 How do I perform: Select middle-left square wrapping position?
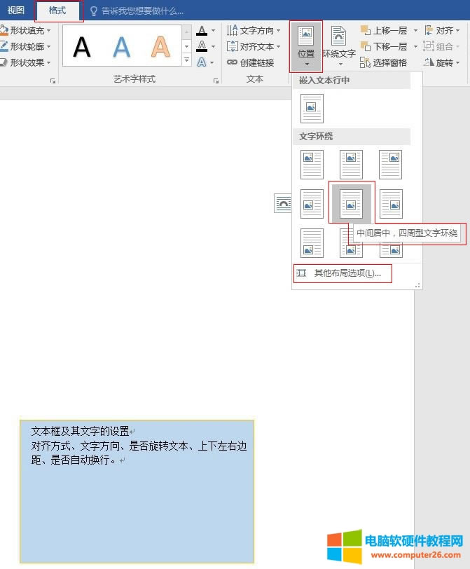[312, 204]
